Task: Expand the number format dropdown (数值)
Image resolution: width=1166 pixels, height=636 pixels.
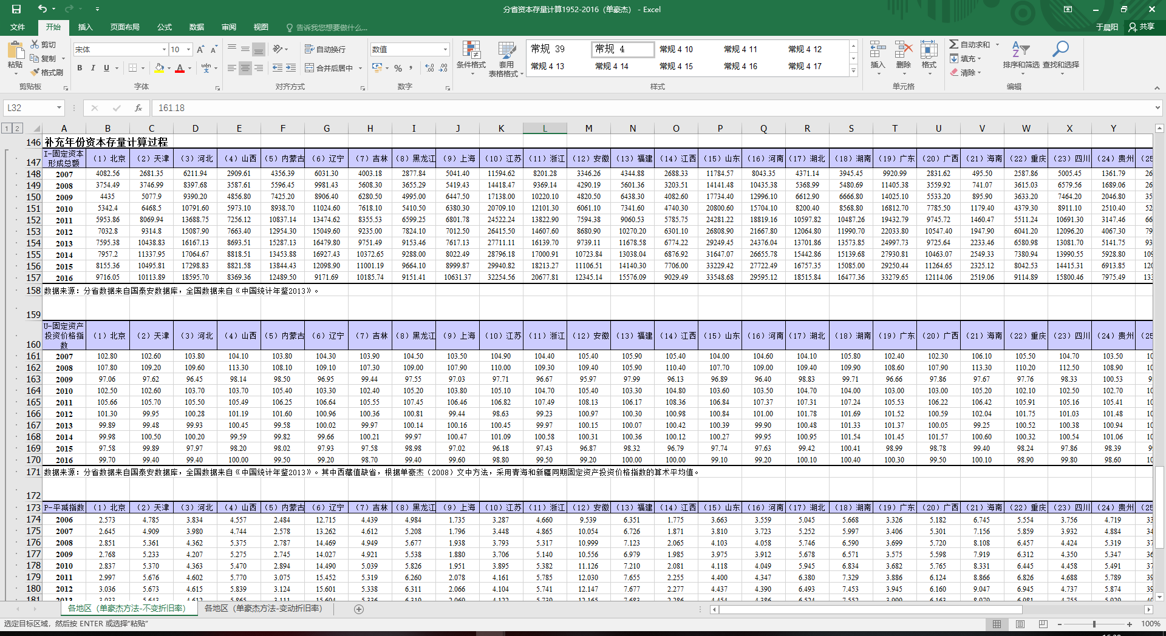Action: 445,49
